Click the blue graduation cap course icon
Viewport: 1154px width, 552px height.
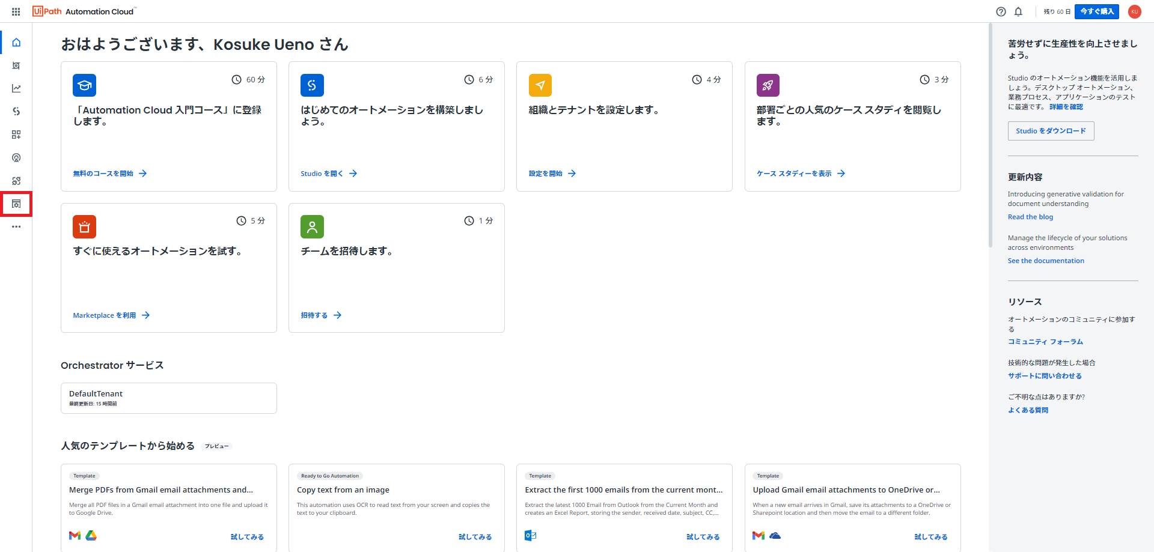(x=84, y=85)
